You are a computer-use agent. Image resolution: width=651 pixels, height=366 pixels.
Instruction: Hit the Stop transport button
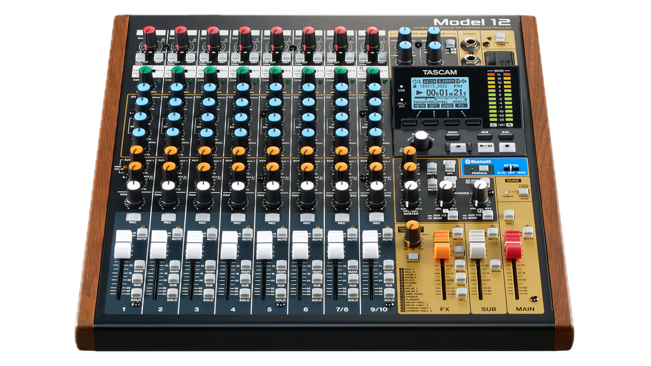coord(458,147)
